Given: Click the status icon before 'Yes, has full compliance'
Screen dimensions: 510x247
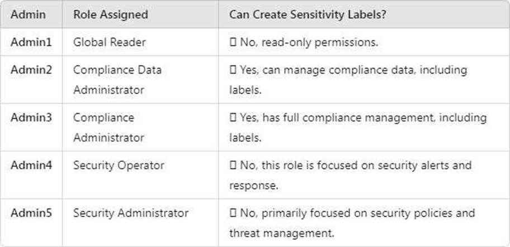Looking at the screenshot, I should click(233, 118).
